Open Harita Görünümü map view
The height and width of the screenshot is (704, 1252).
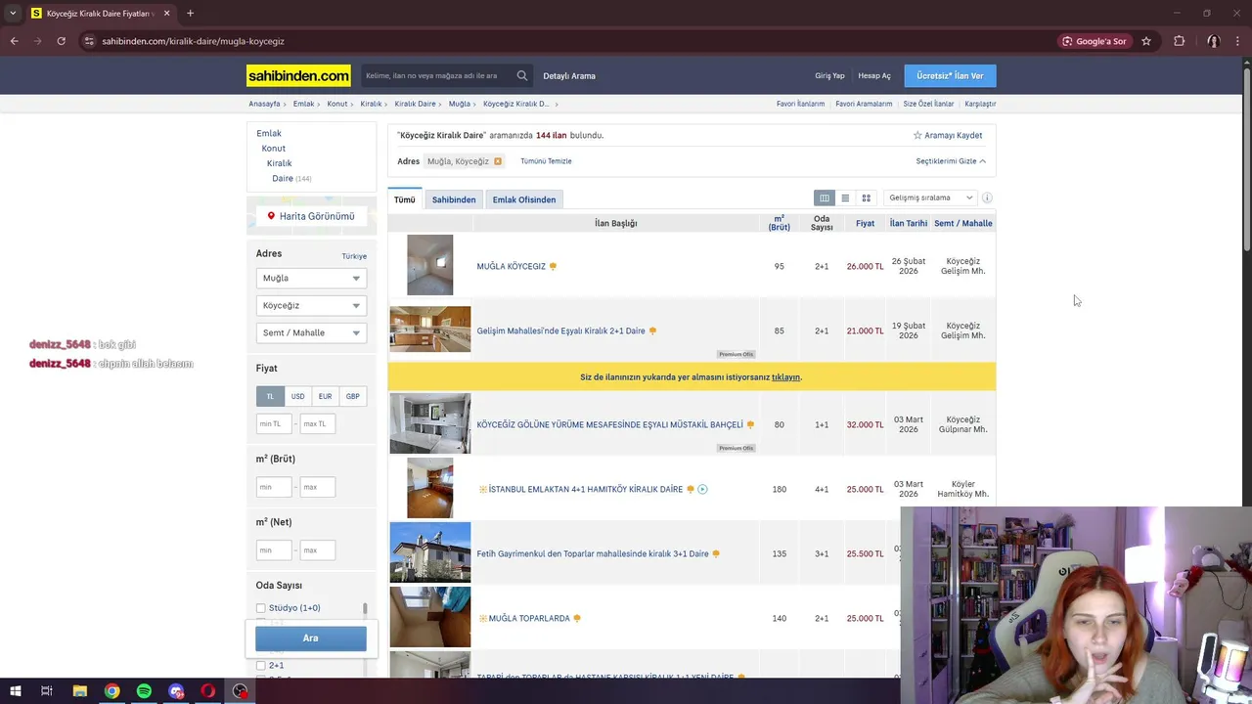(311, 216)
